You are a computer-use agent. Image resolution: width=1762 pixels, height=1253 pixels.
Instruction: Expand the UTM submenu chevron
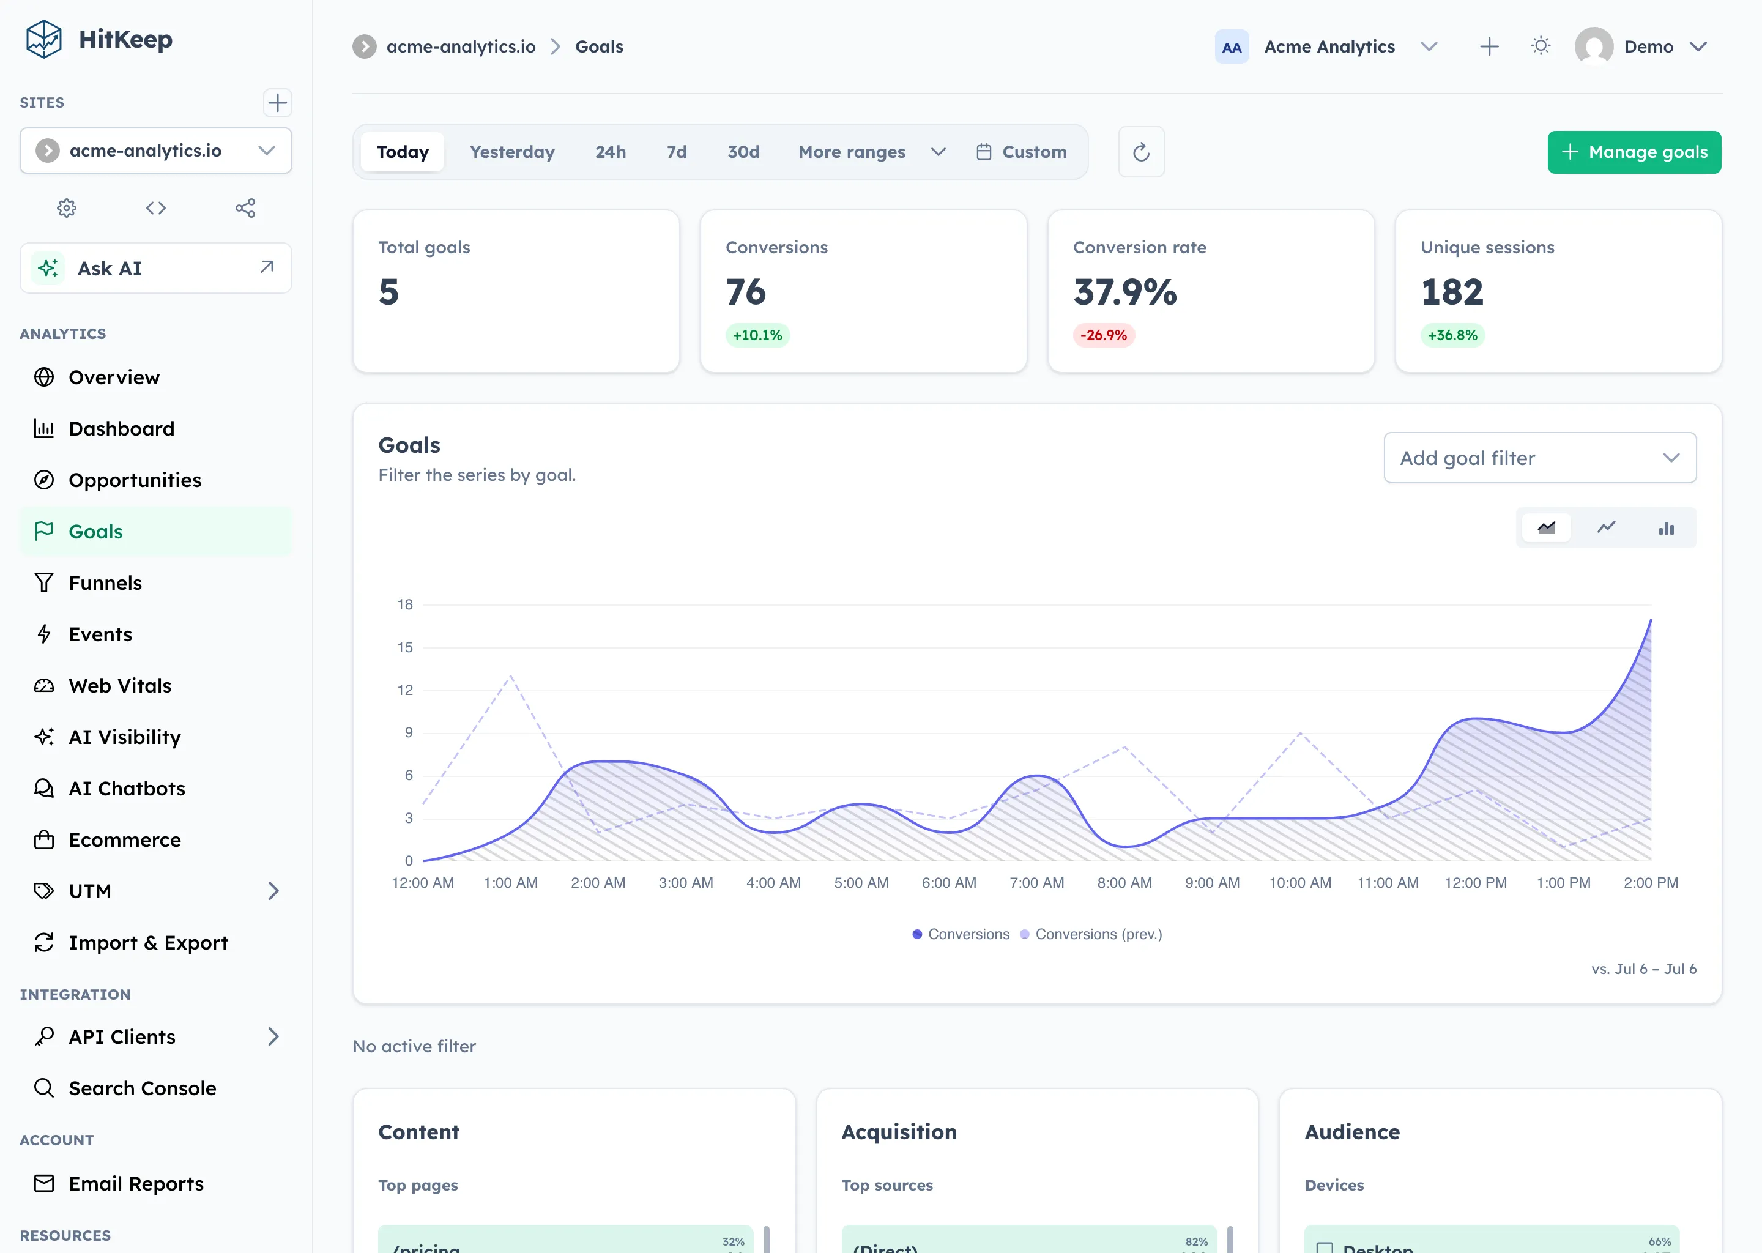273,891
